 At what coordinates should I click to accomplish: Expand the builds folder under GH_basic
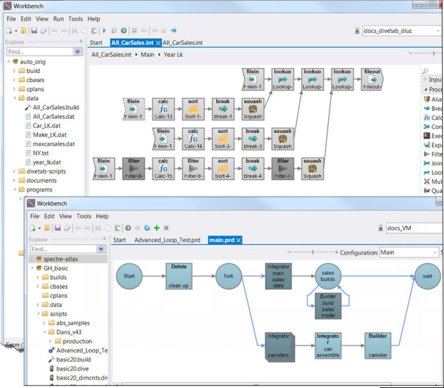point(38,277)
